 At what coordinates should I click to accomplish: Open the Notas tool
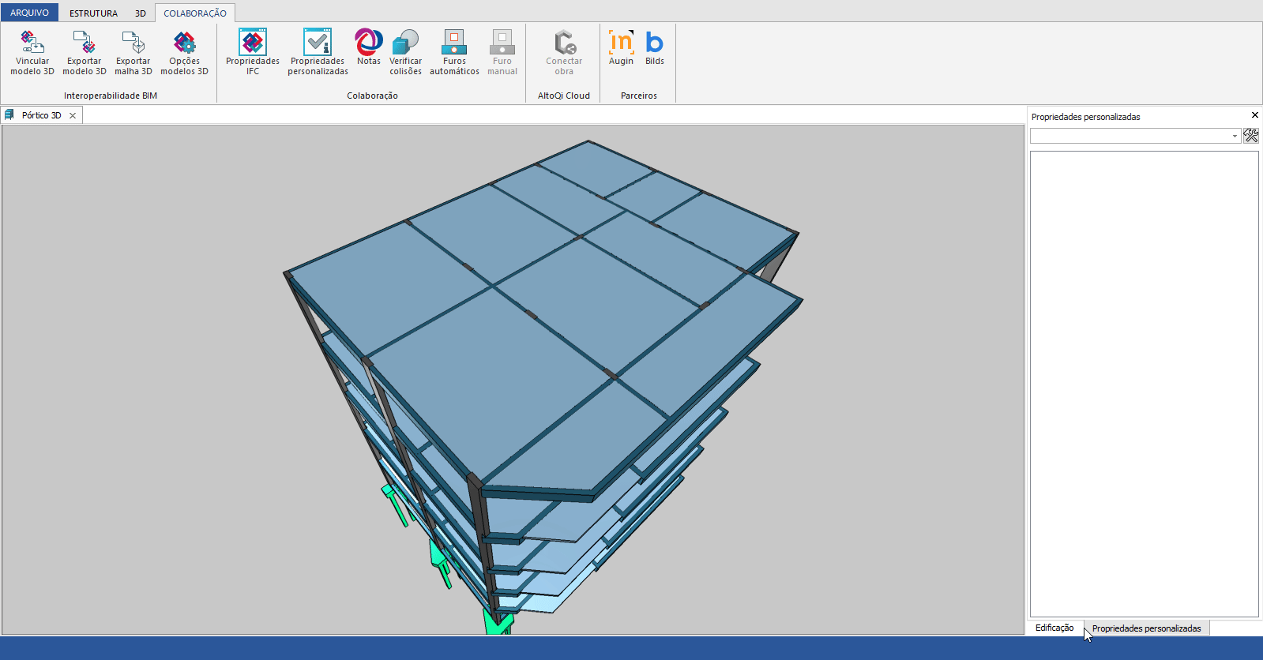[368, 43]
